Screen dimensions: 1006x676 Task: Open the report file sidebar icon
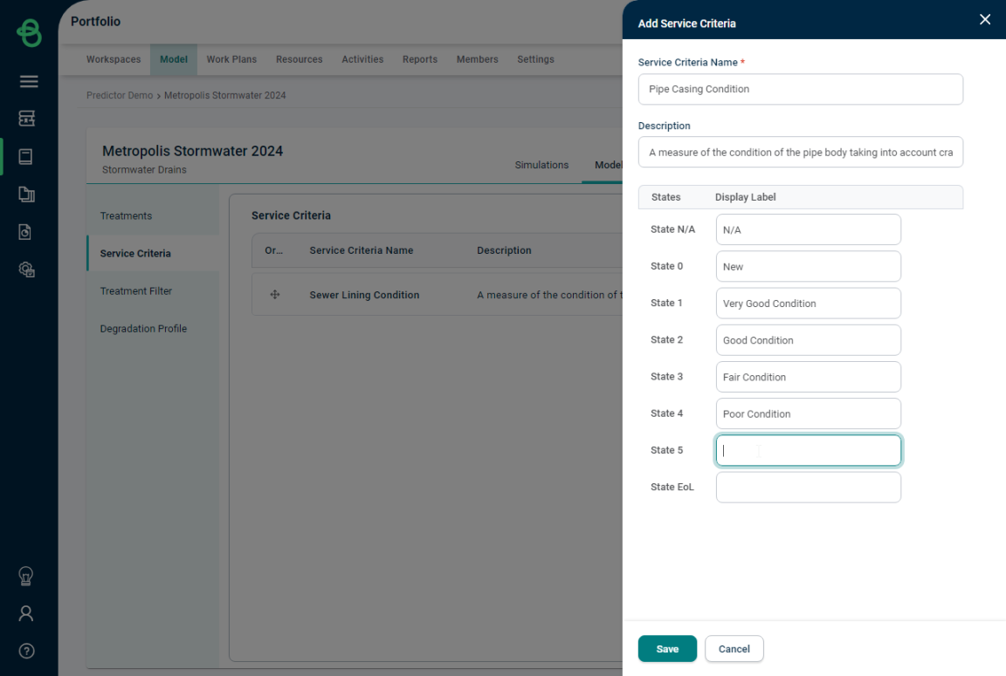pyautogui.click(x=25, y=232)
